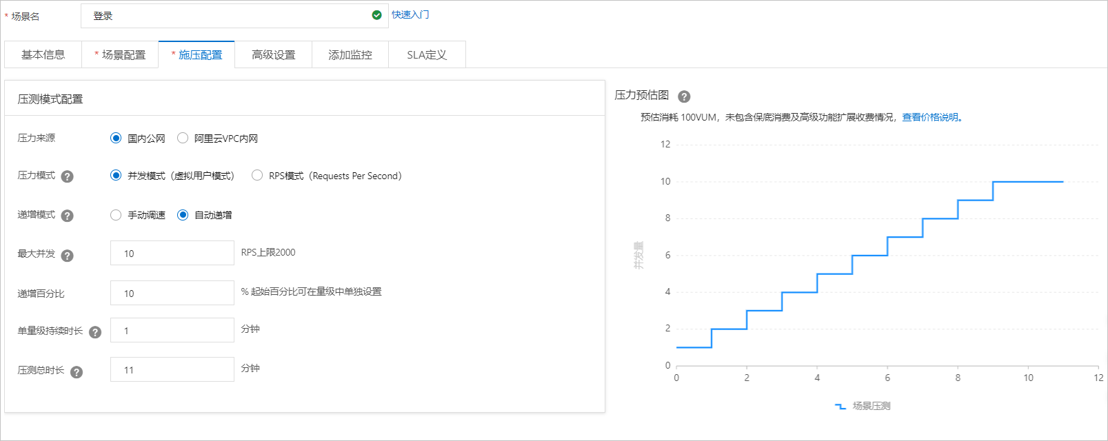1108x441 pixels.
Task: Open help icon next to 压测总时长
Action: click(x=77, y=372)
